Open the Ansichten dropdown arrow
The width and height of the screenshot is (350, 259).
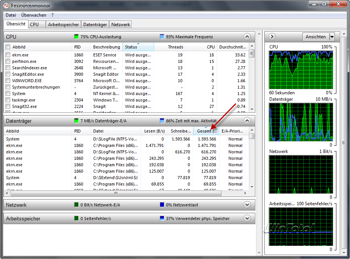click(x=332, y=37)
